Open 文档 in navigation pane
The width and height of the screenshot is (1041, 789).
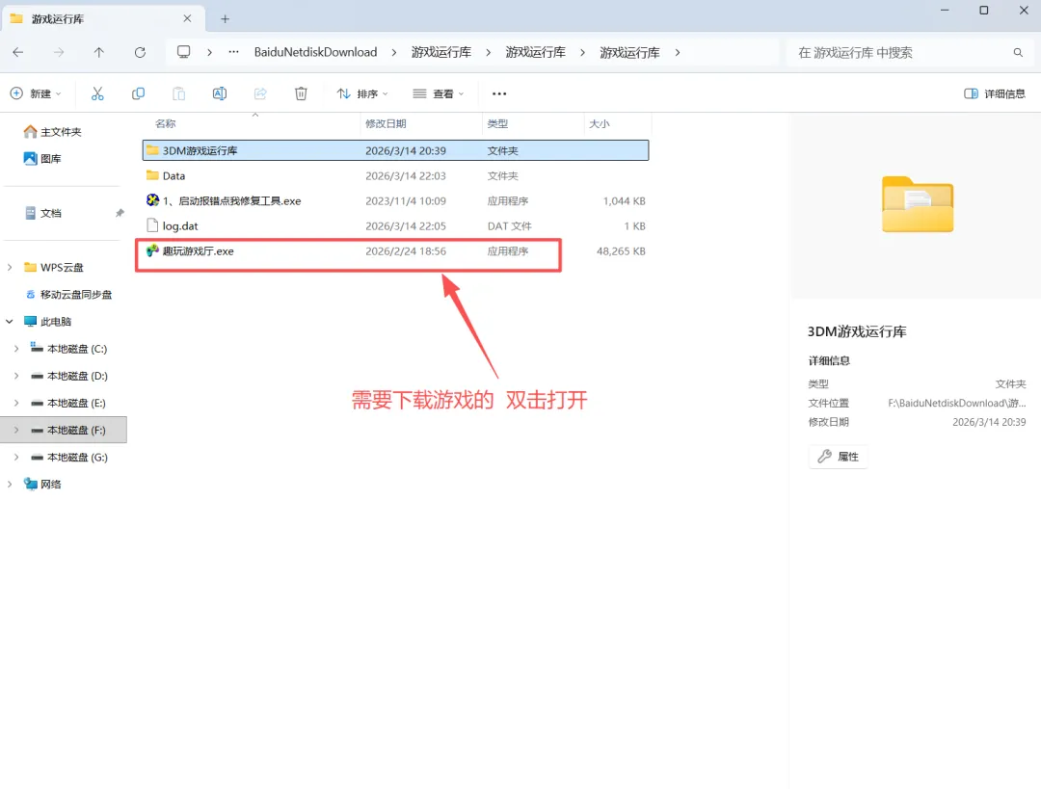[x=43, y=213]
